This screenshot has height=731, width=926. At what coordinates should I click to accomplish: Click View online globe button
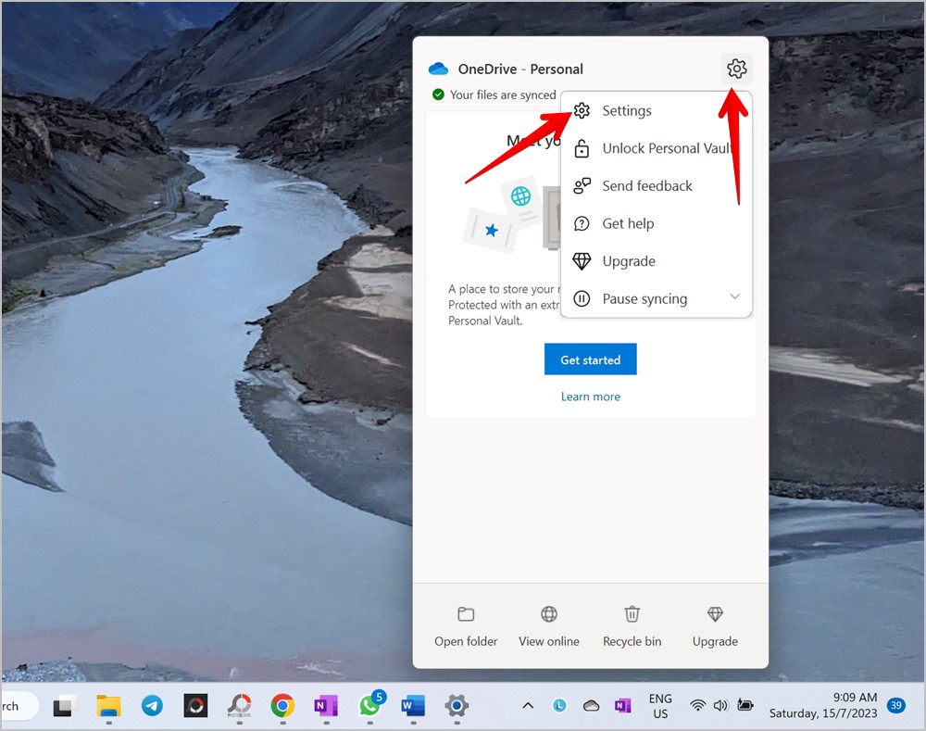(x=548, y=626)
